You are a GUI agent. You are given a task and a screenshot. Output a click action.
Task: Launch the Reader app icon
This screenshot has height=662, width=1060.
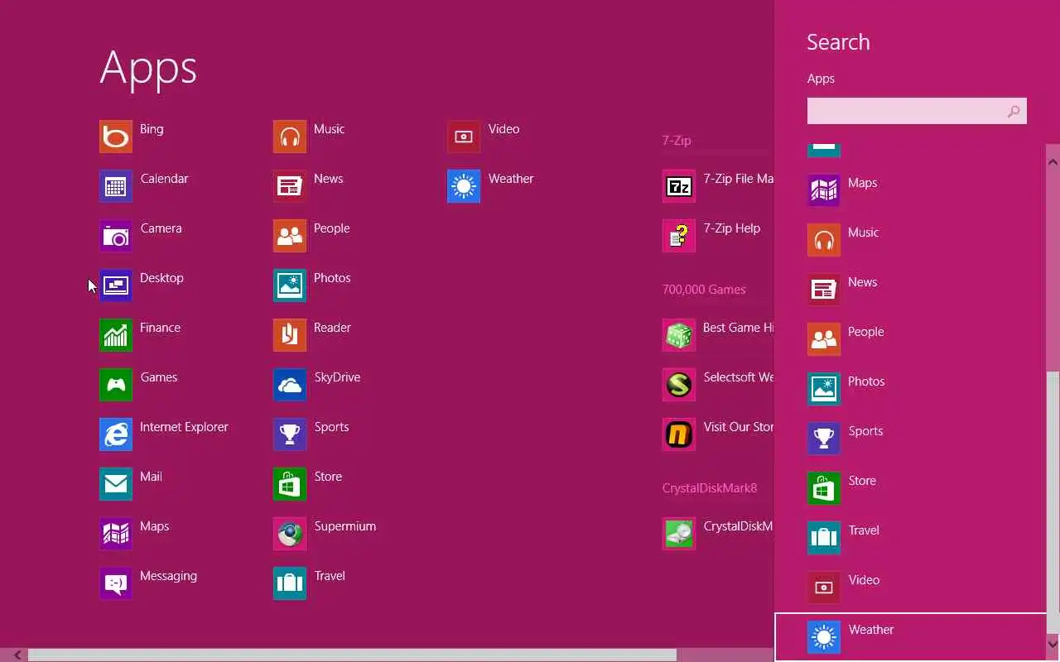(290, 335)
